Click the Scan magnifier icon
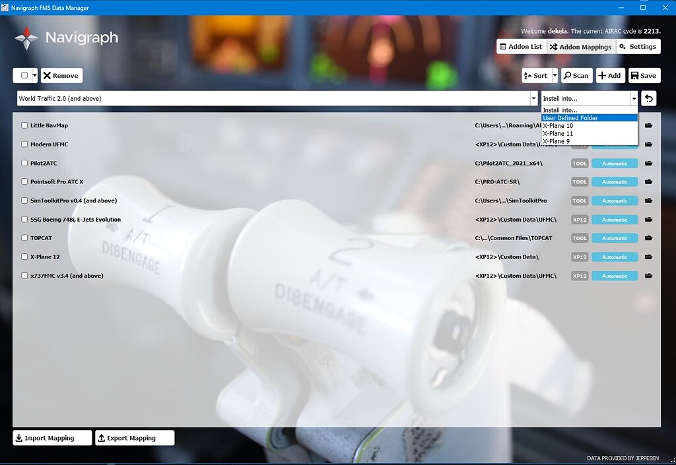Image resolution: width=676 pixels, height=465 pixels. 567,75
